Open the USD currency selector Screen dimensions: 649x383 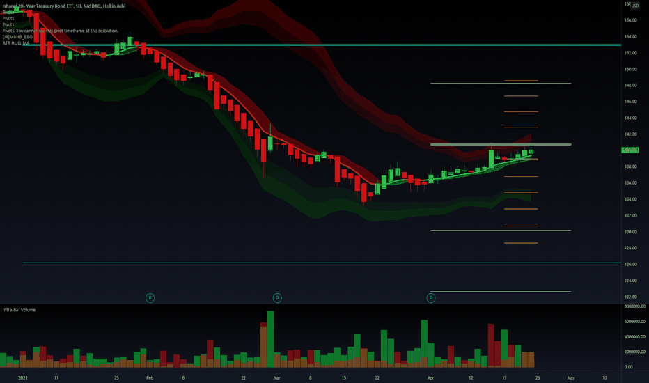coord(634,6)
